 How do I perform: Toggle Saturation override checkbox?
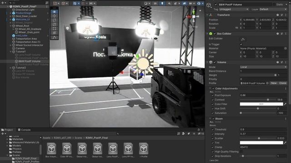click(x=213, y=113)
